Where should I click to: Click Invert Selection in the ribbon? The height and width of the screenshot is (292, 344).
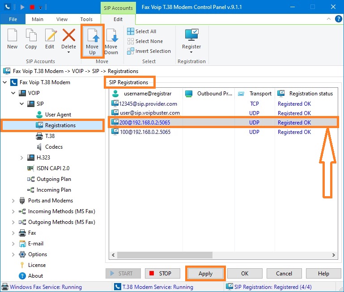tap(149, 51)
